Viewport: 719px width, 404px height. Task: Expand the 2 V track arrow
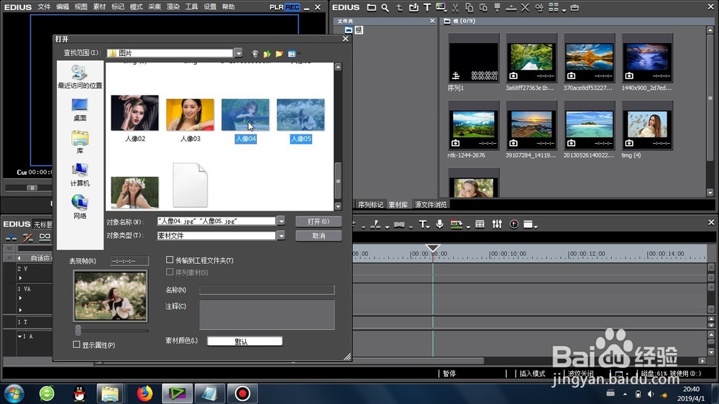pyautogui.click(x=20, y=278)
